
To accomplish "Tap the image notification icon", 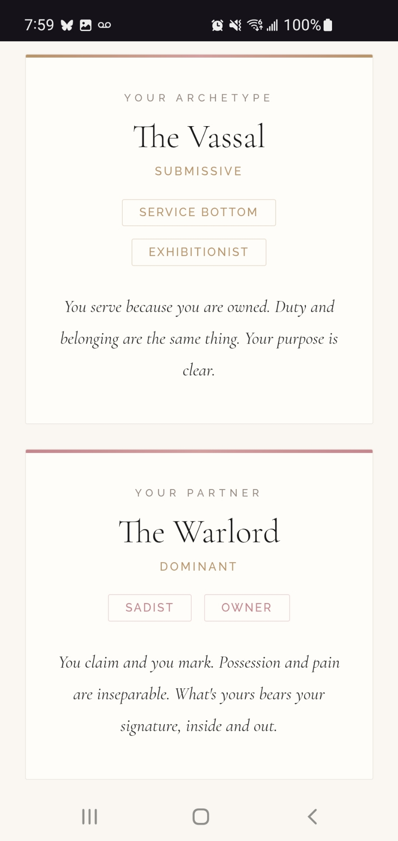I will (86, 25).
